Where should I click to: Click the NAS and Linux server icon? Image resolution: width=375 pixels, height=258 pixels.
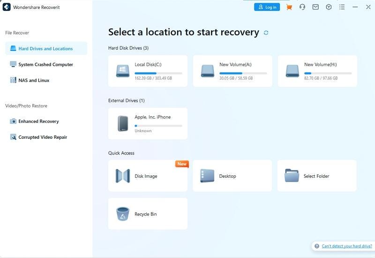coord(13,80)
